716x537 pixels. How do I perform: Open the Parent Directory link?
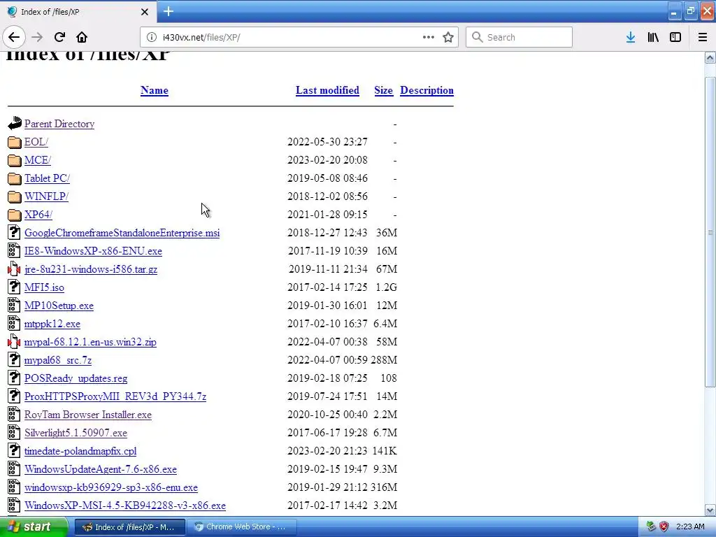(x=59, y=124)
